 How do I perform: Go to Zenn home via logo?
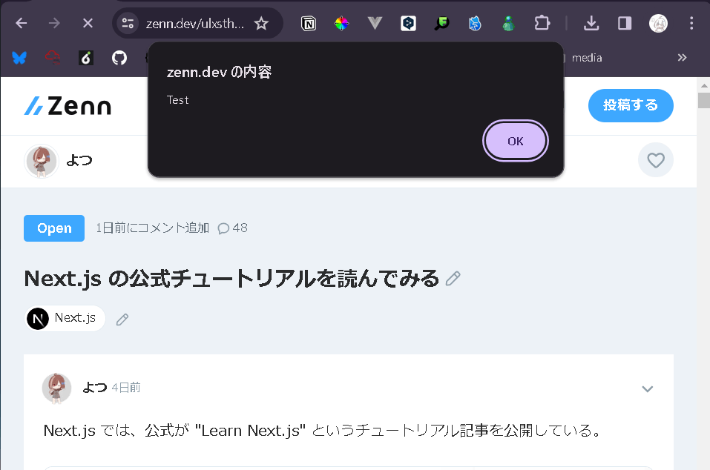click(68, 106)
